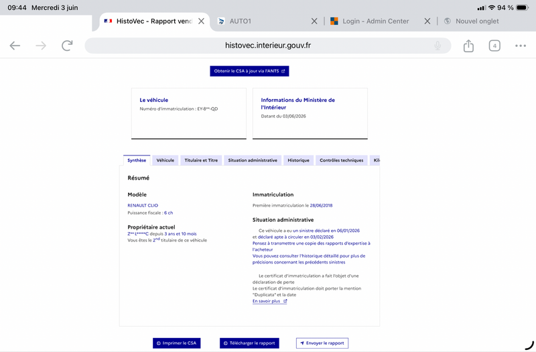Open the share sheet icon
This screenshot has width=536, height=352.
468,46
